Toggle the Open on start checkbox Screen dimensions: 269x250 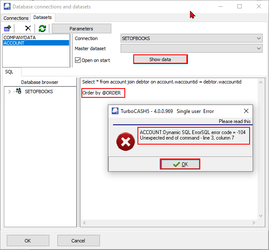click(78, 60)
